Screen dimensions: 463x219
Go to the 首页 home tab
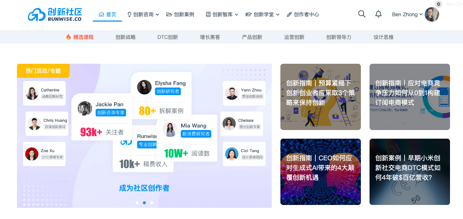click(x=107, y=14)
